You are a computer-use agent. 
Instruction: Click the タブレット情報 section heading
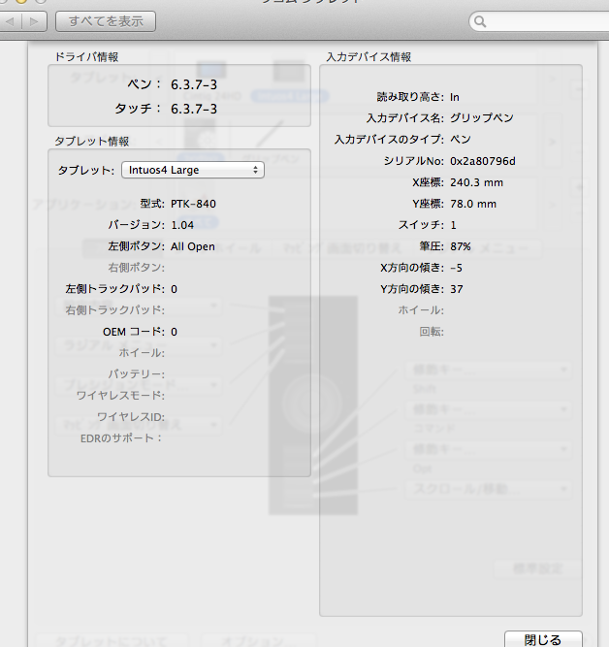(92, 142)
